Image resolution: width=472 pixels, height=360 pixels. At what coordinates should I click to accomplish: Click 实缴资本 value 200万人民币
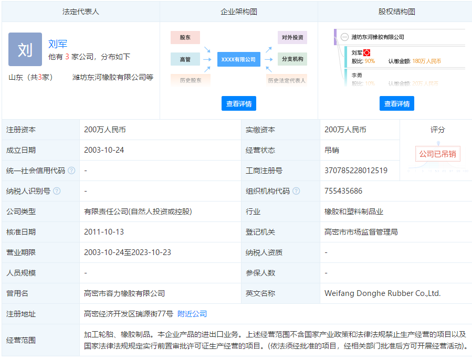pos(345,130)
